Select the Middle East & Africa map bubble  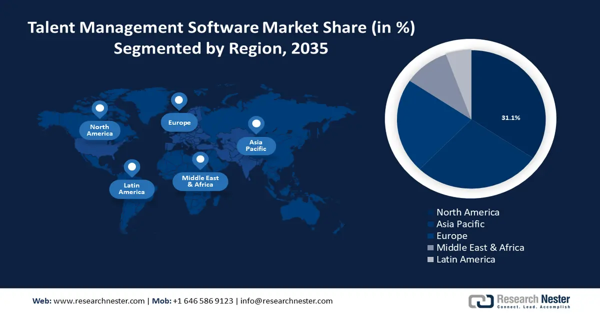[200, 181]
